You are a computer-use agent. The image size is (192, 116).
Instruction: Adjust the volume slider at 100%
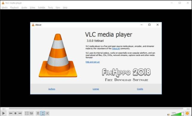click(177, 114)
